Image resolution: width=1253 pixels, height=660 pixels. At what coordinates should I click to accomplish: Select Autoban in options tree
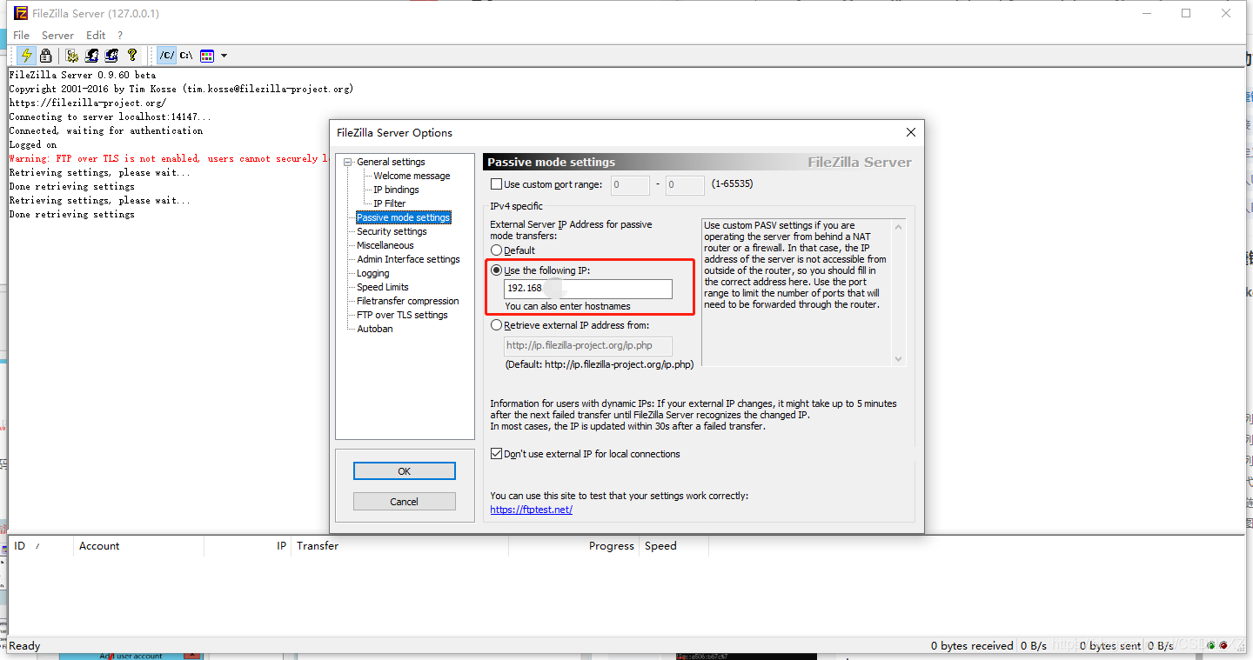[x=374, y=329]
